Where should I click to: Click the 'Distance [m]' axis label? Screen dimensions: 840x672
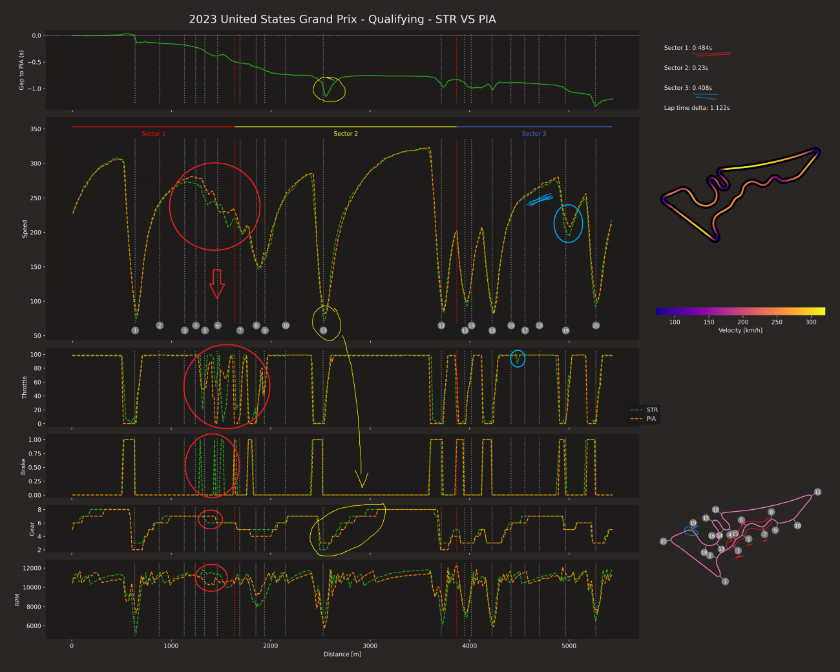pos(342,654)
